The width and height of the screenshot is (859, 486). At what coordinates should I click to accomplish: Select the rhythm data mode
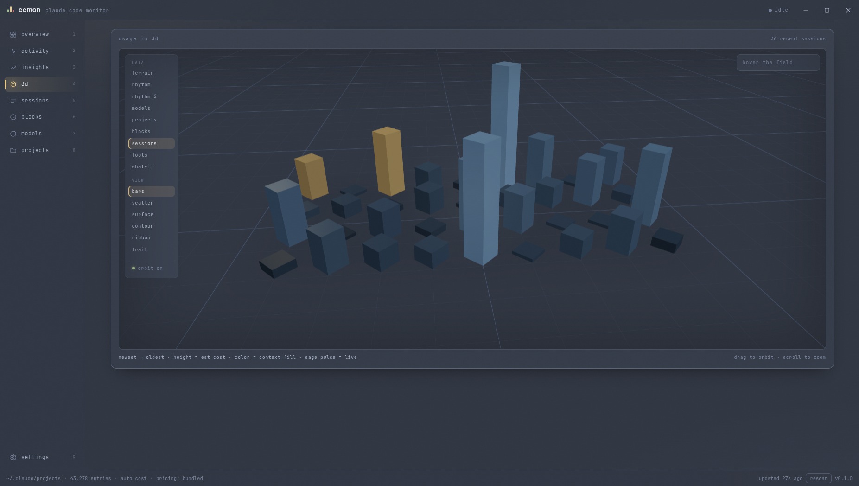click(152, 85)
